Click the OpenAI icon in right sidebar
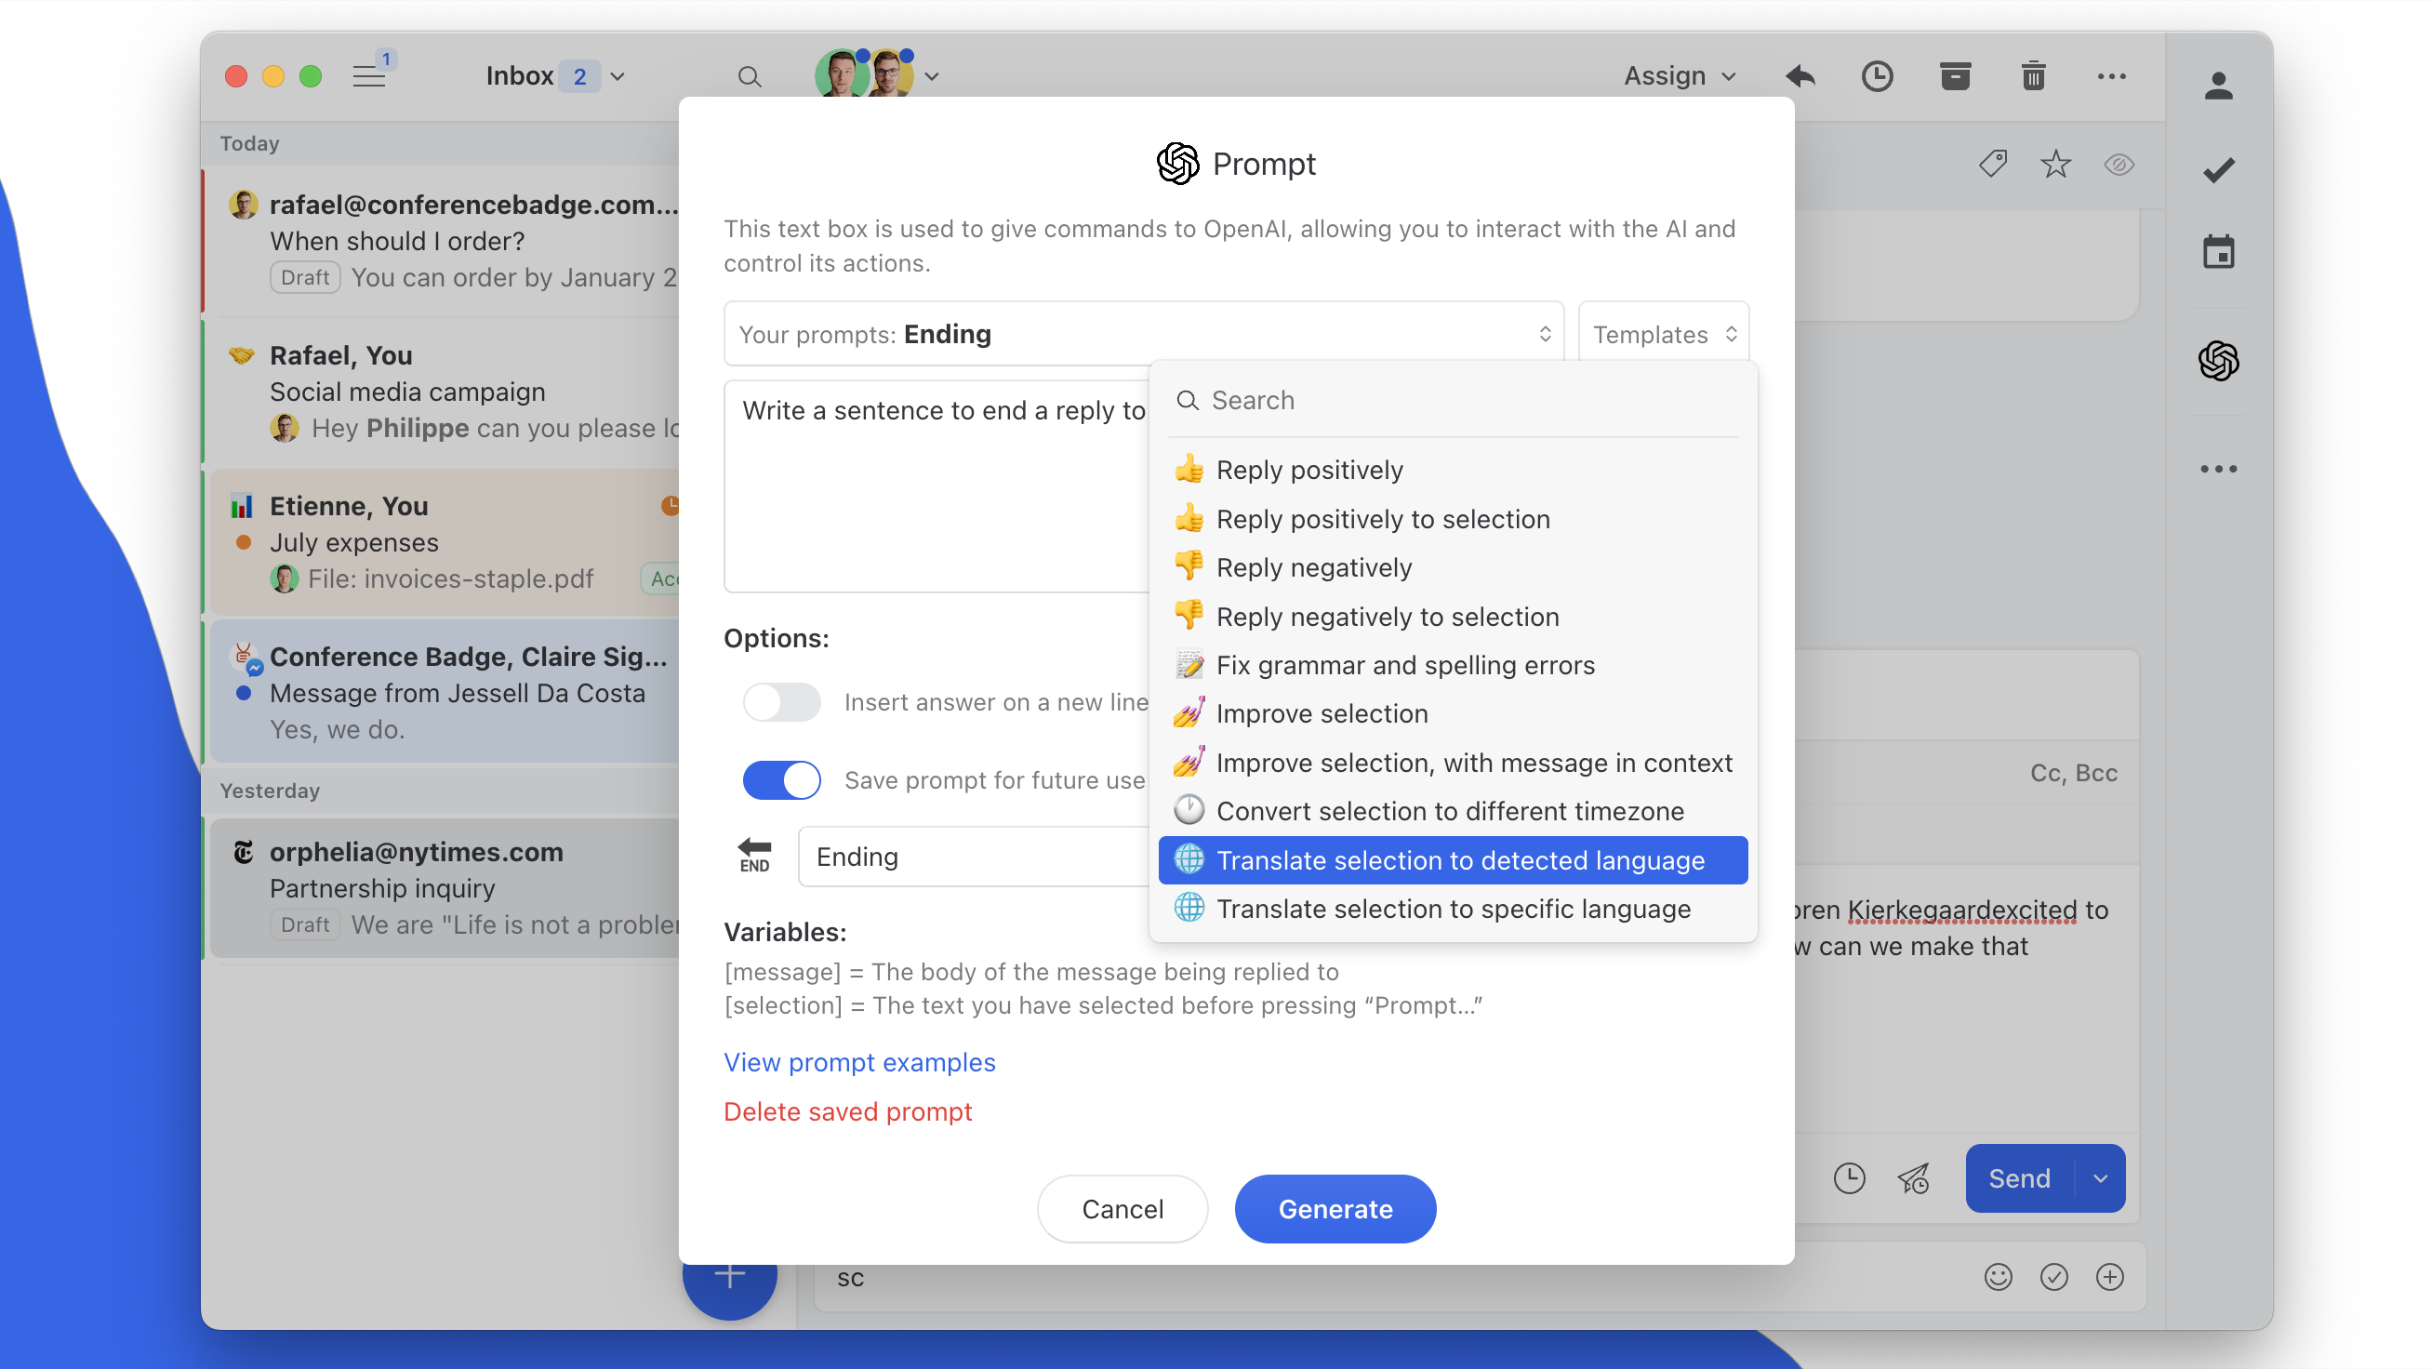The image size is (2431, 1369). point(2218,361)
